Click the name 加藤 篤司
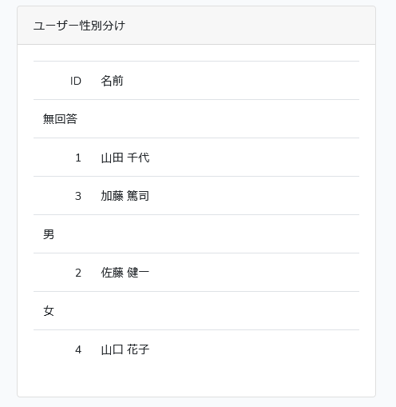This screenshot has width=396, height=407. tap(125, 196)
